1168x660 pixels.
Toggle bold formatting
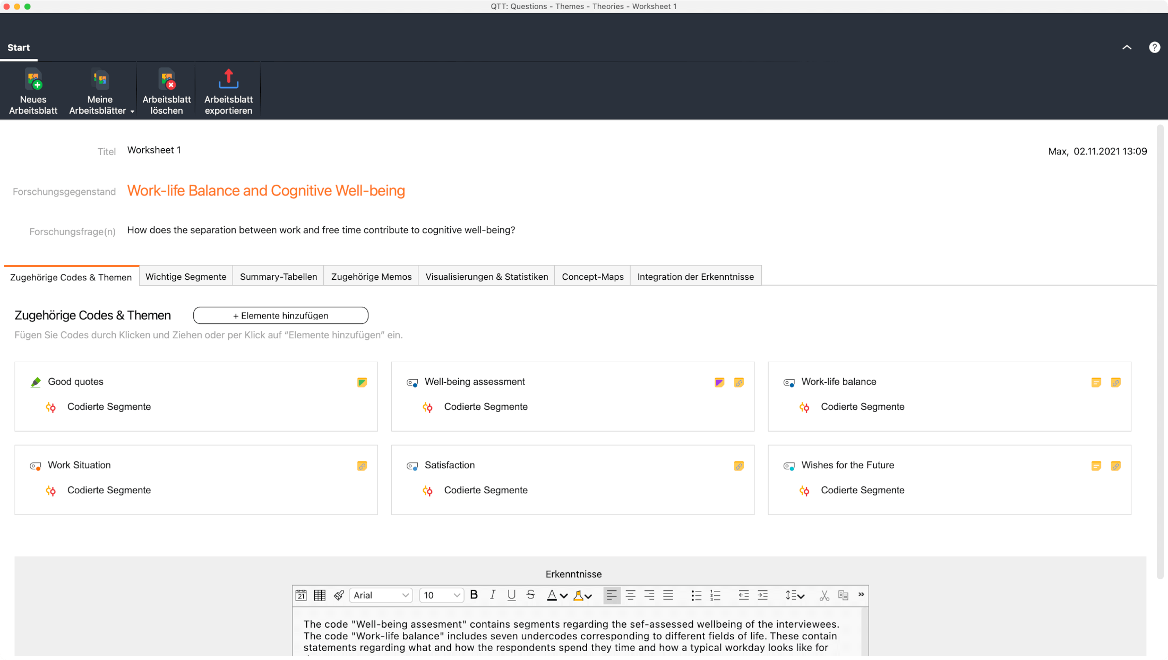(474, 595)
